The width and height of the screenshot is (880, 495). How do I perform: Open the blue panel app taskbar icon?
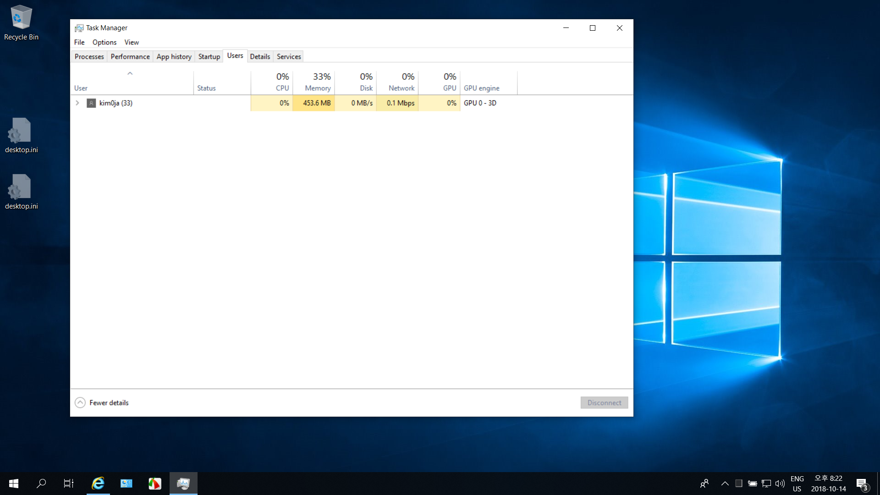point(126,484)
